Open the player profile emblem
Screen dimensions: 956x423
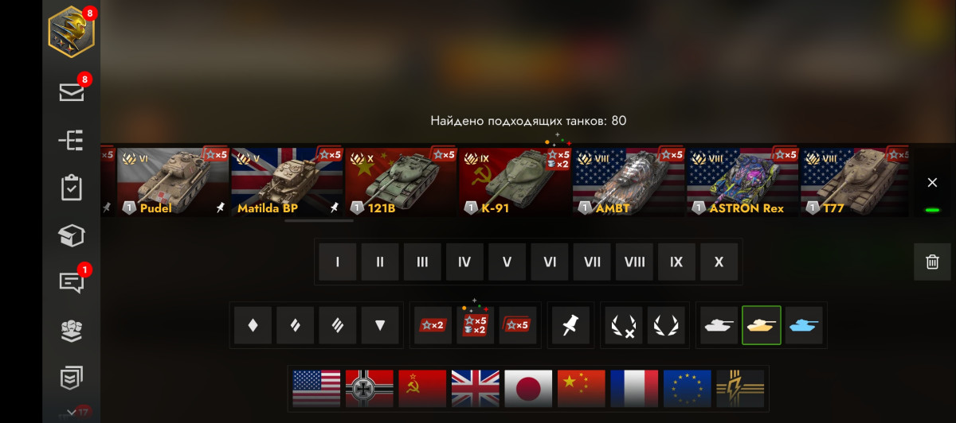tap(72, 33)
